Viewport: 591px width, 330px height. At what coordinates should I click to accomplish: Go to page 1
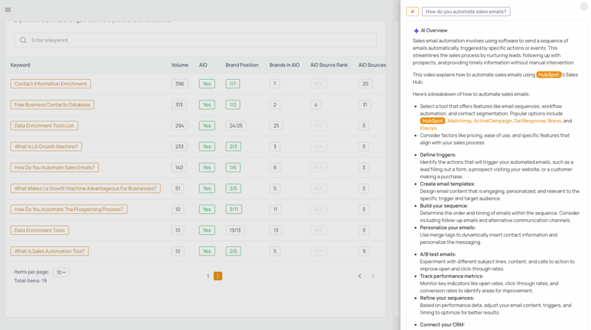pos(208,276)
